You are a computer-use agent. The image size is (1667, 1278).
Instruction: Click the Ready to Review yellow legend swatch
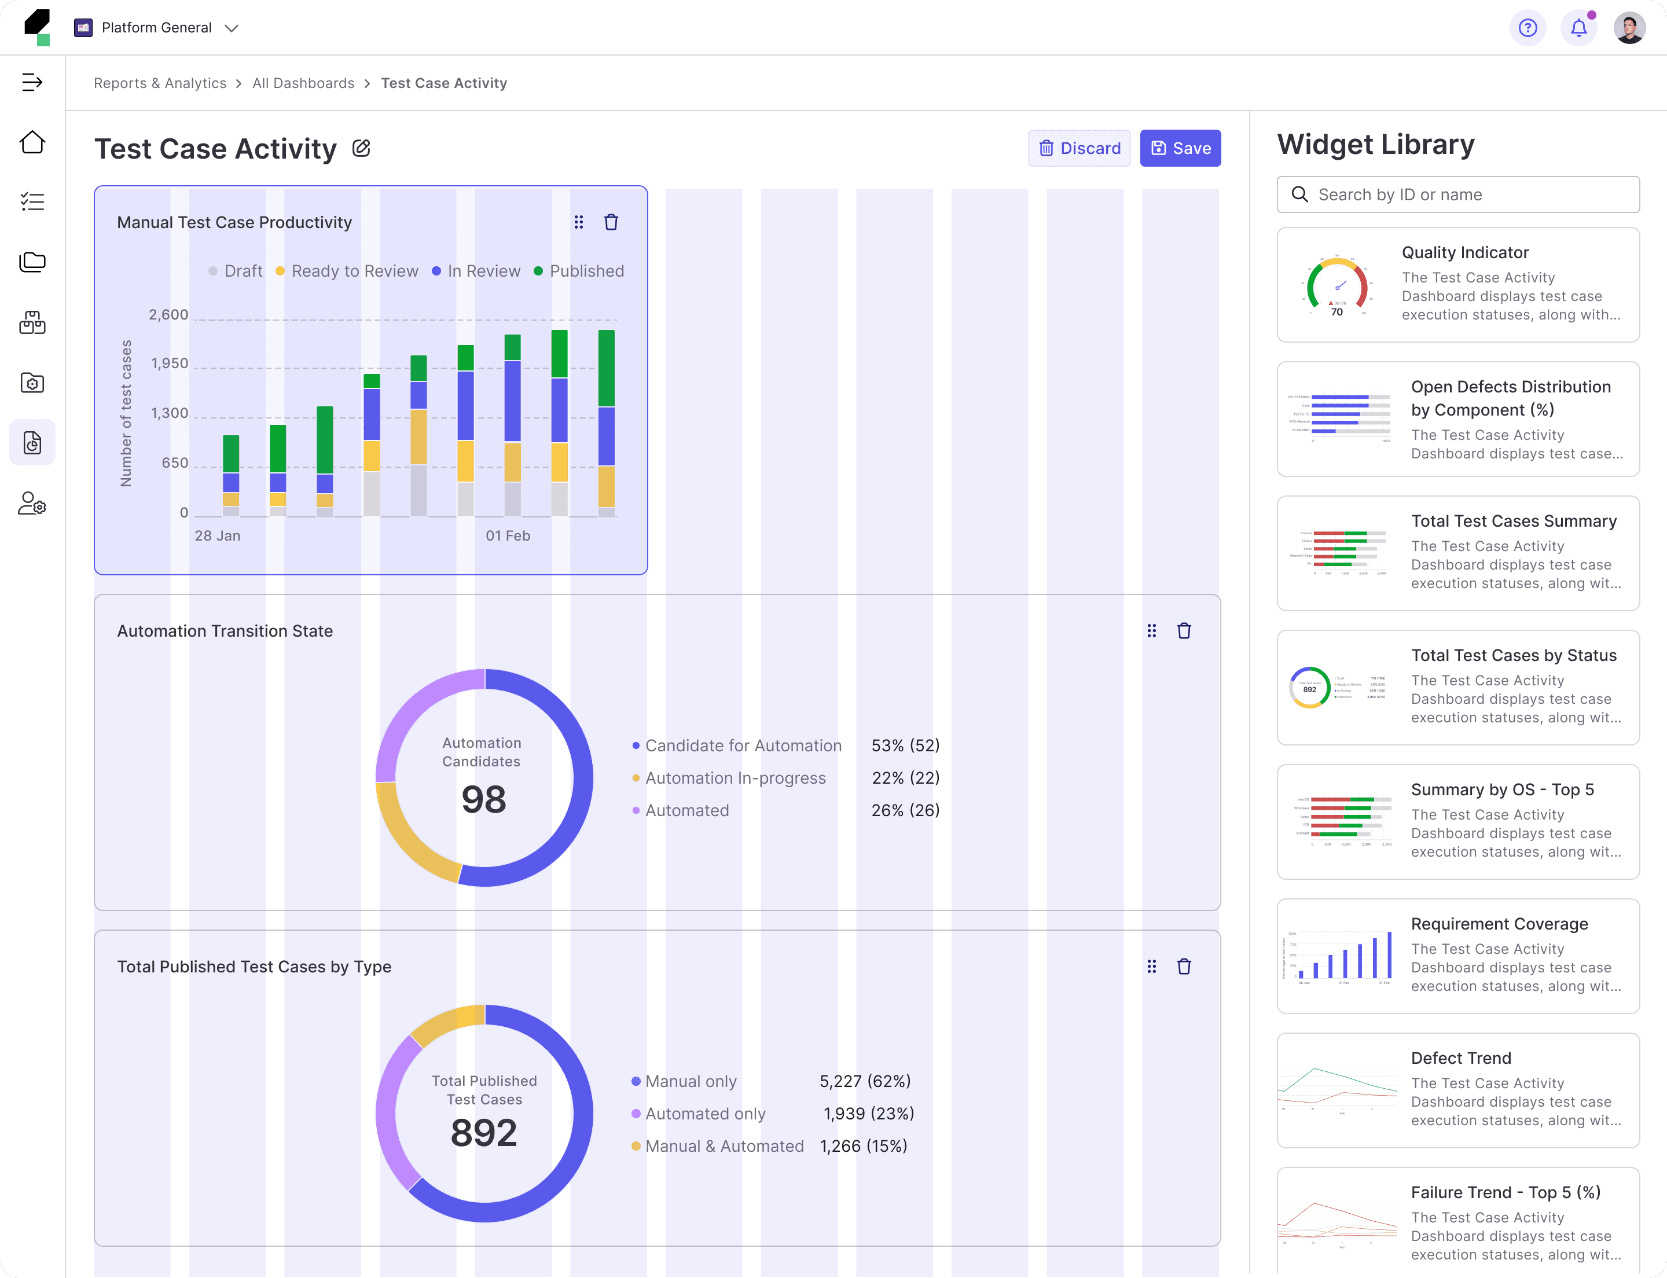pyautogui.click(x=280, y=271)
